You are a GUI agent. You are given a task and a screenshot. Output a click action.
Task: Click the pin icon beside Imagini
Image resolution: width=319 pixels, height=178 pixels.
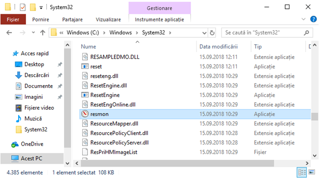pyautogui.click(x=60, y=97)
